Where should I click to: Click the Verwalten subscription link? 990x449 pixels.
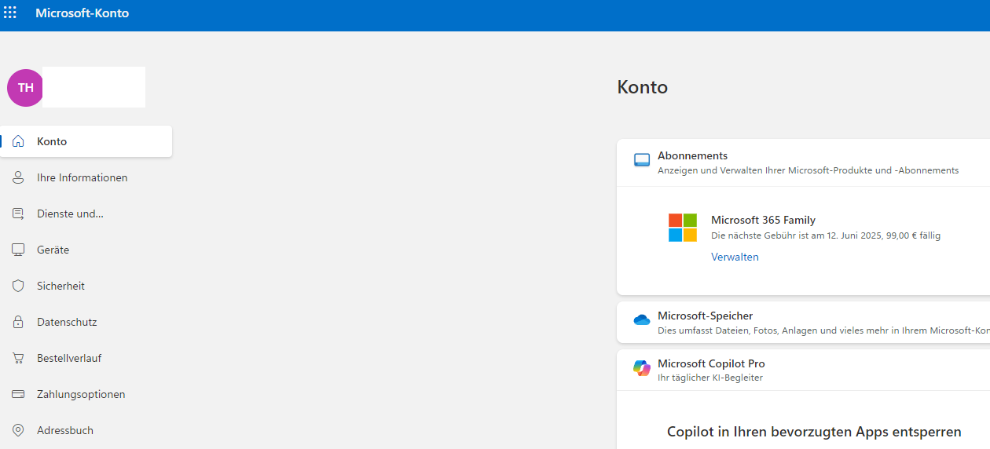tap(735, 257)
